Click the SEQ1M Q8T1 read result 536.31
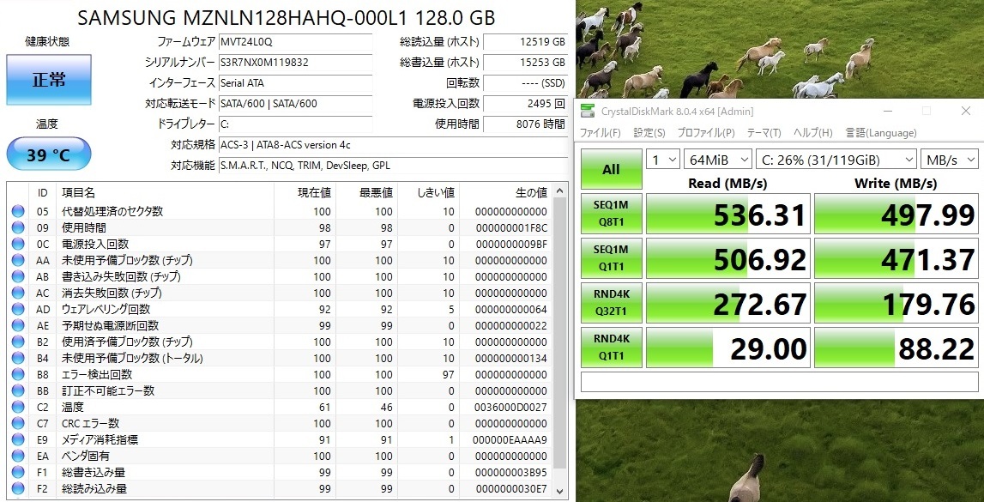 (728, 214)
